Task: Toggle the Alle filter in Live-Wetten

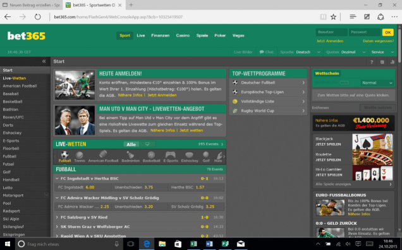Action: (131, 144)
